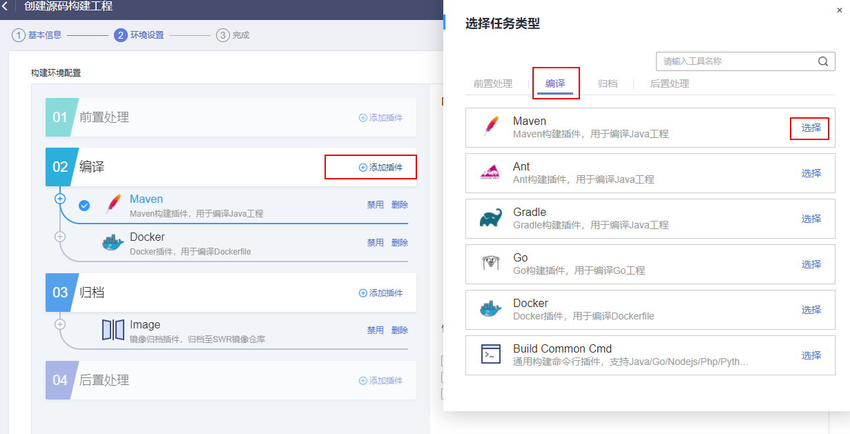Go to step 2 环境设置

pos(139,35)
